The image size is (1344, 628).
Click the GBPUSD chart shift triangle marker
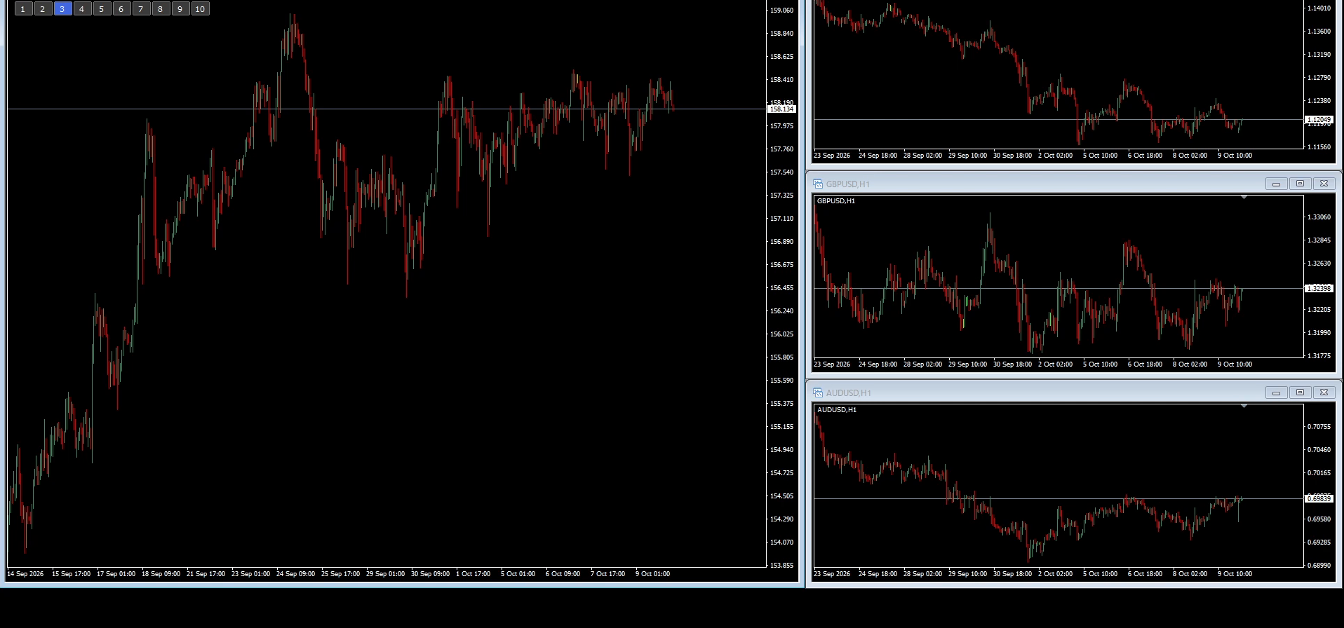click(1244, 198)
